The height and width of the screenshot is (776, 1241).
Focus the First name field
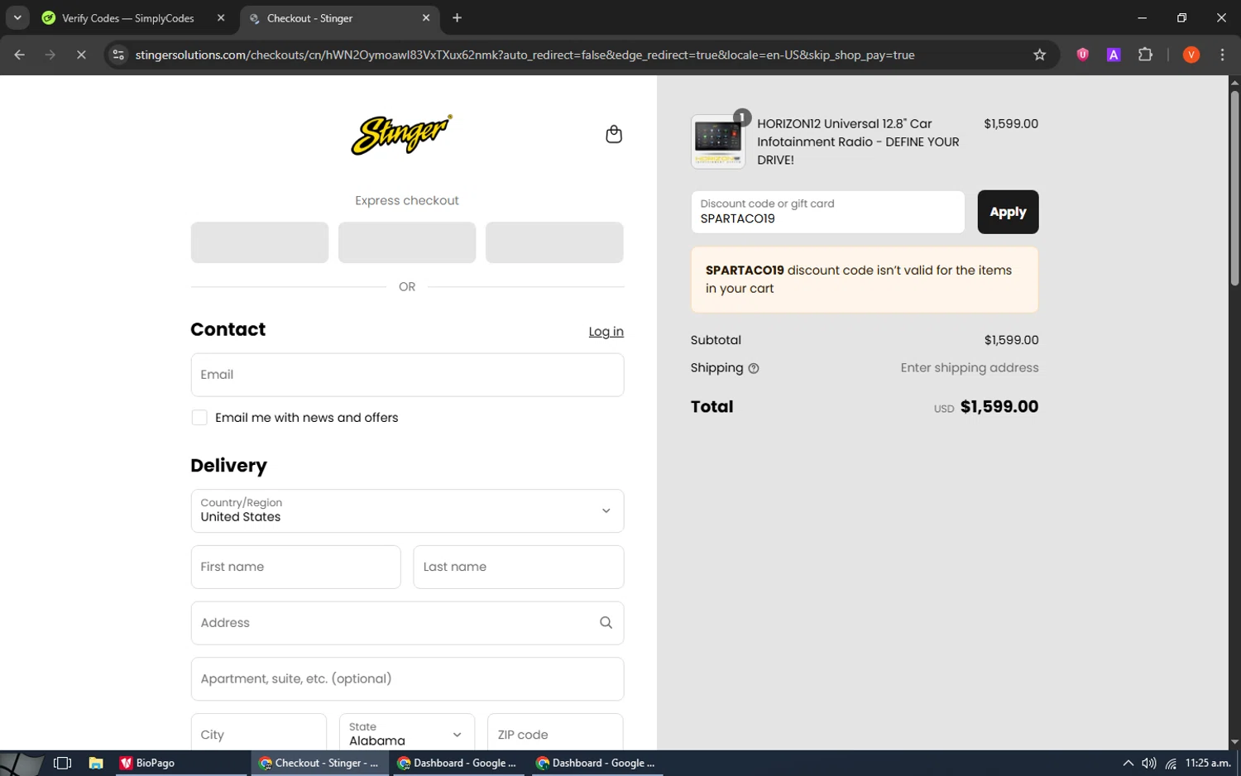click(295, 567)
